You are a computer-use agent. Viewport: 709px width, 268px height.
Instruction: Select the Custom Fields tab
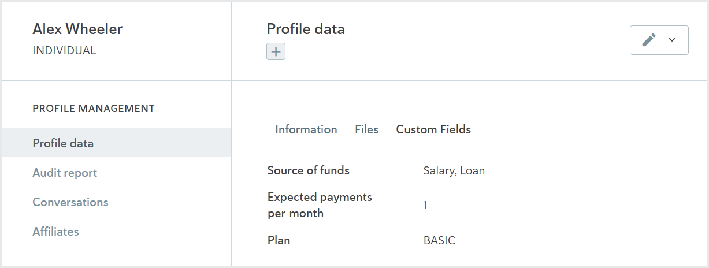click(433, 129)
